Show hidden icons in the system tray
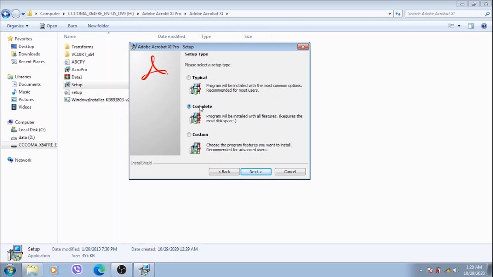Image resolution: width=493 pixels, height=277 pixels. 421,270
